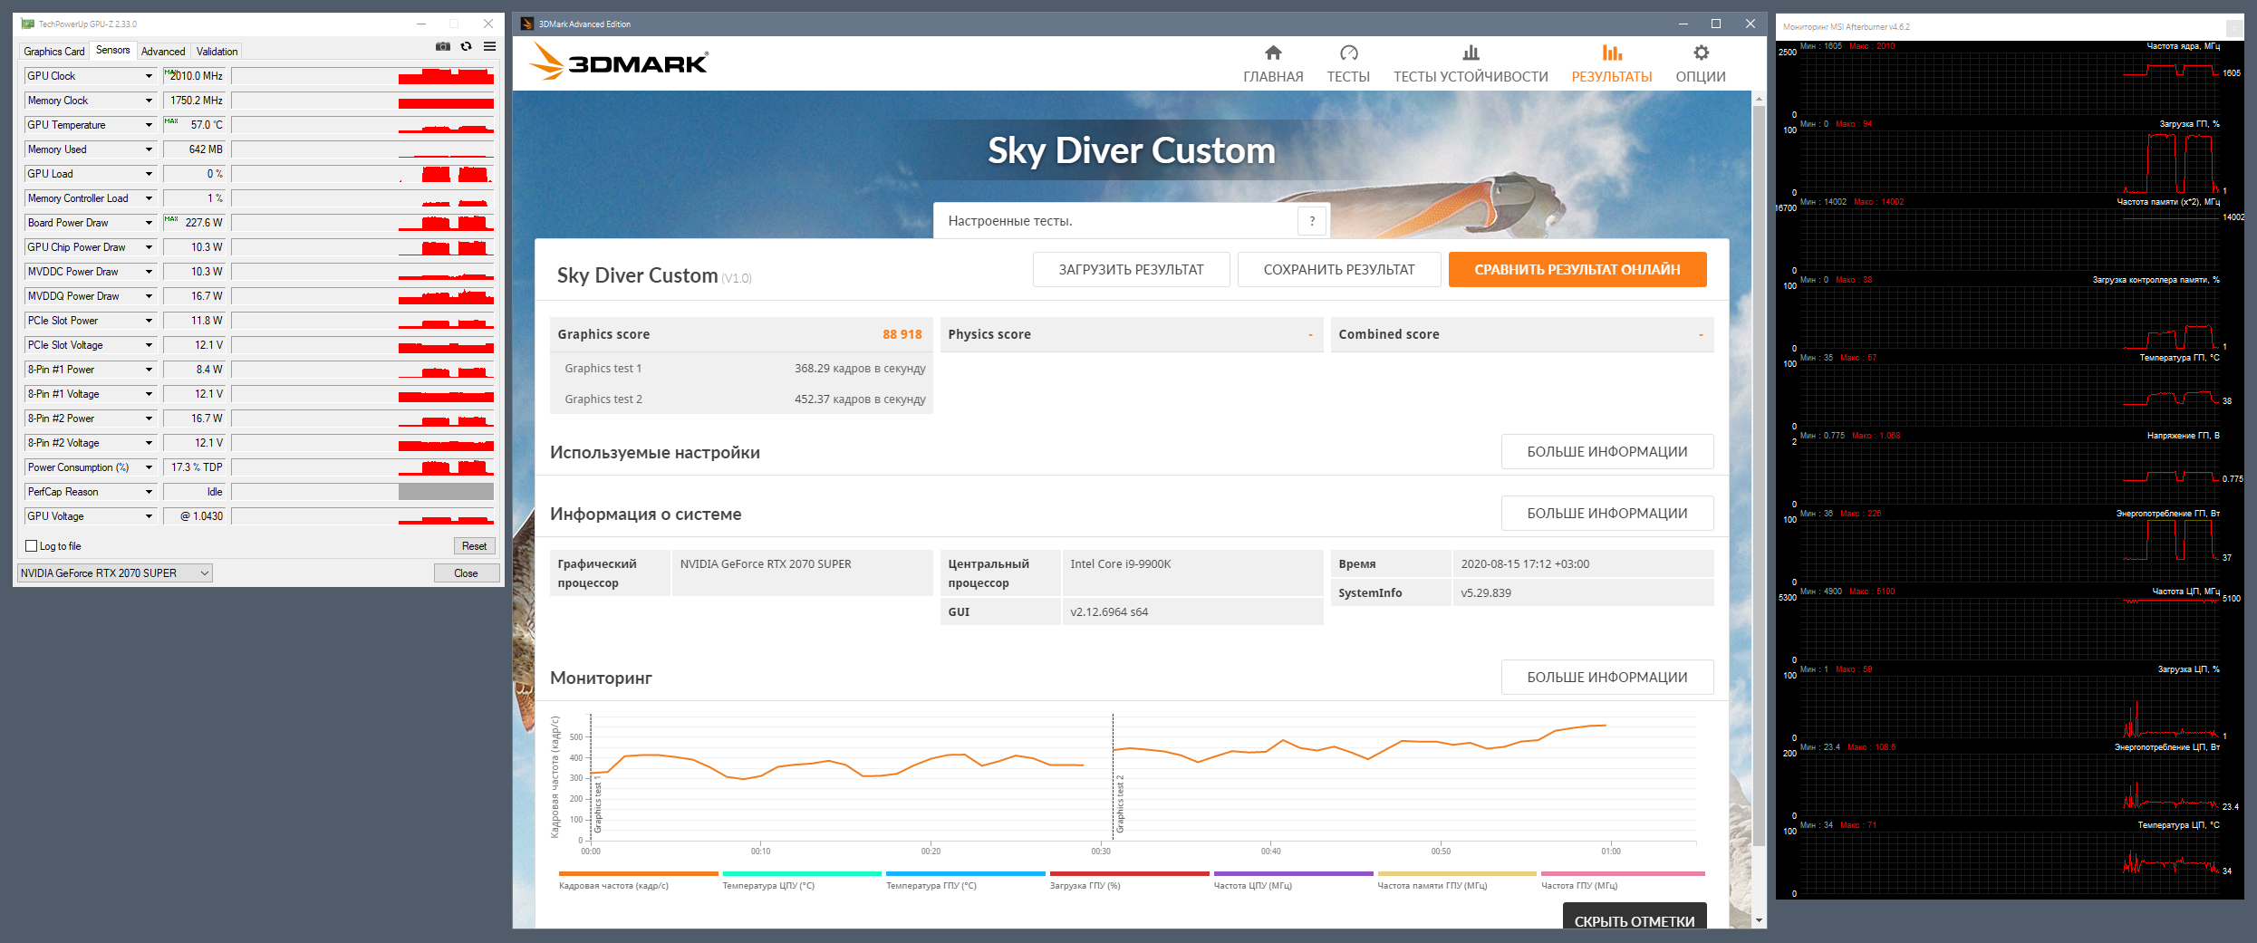Click the question mark help button
This screenshot has height=943, width=2257.
click(x=1312, y=221)
